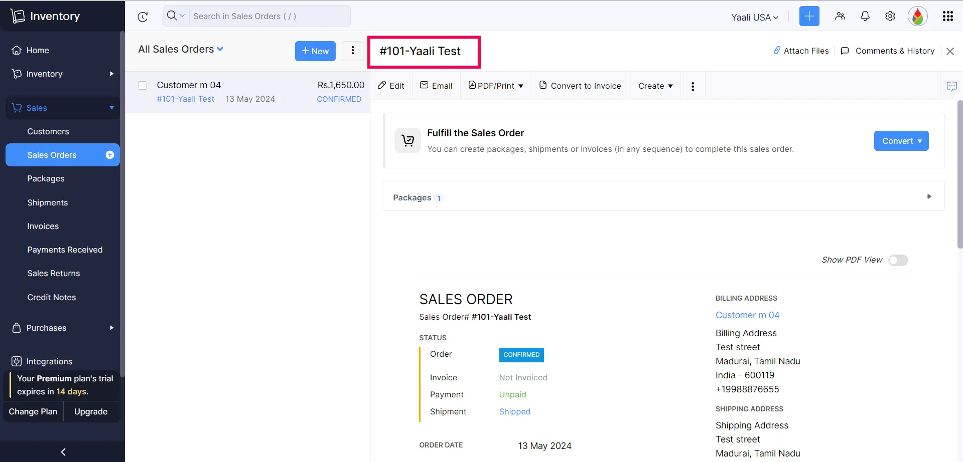This screenshot has width=963, height=462.
Task: Expand the Packages section
Action: coord(928,196)
